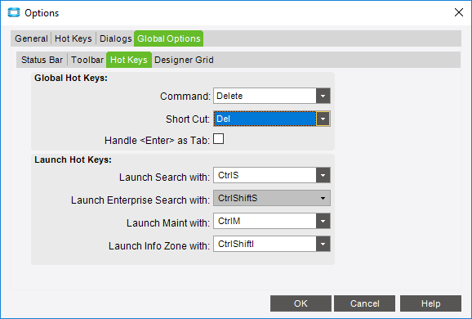Open the Command dropdown arrow

[x=323, y=96]
